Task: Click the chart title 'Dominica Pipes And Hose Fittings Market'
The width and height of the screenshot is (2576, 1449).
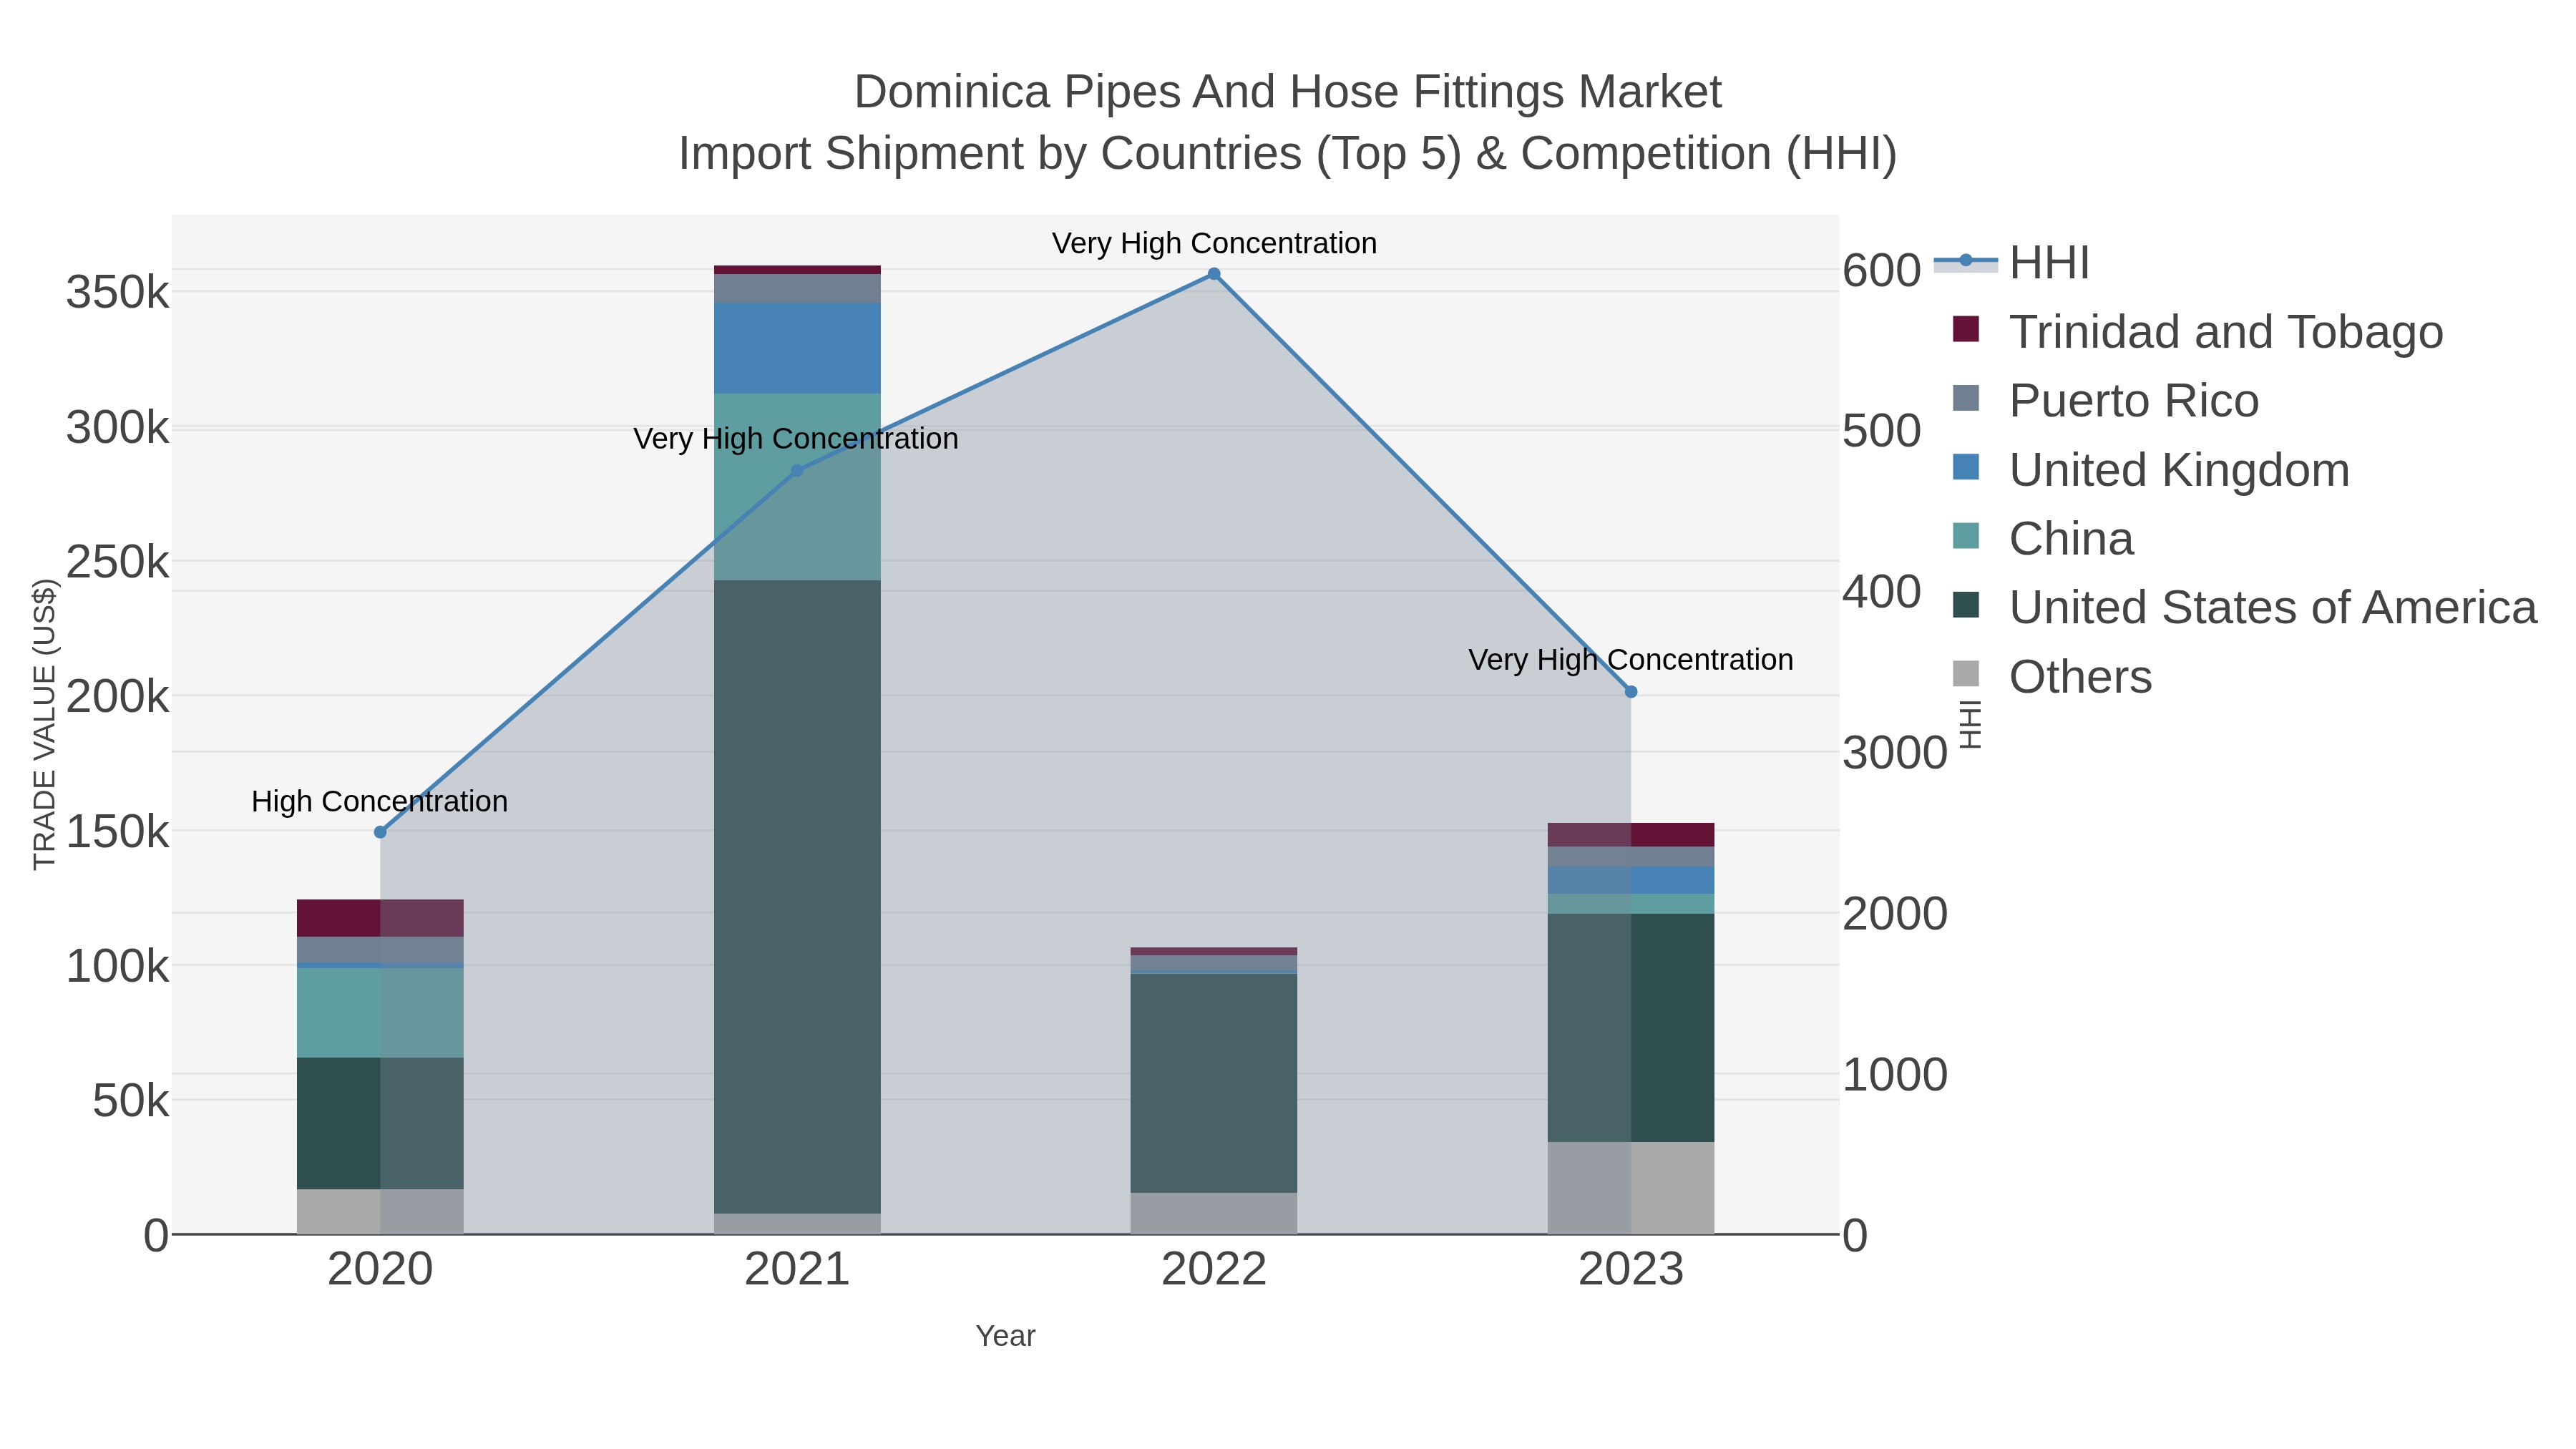Action: click(x=1288, y=92)
